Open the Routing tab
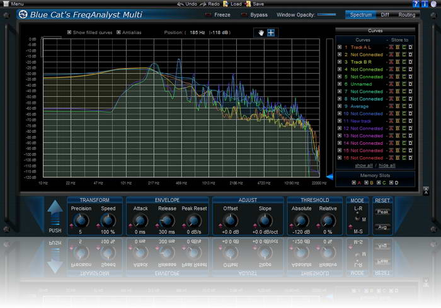 (x=407, y=14)
